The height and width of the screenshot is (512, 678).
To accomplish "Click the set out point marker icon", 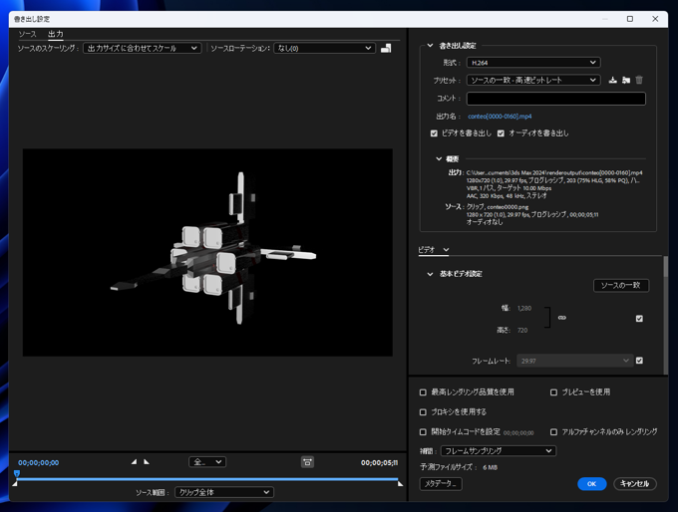I will click(x=147, y=462).
